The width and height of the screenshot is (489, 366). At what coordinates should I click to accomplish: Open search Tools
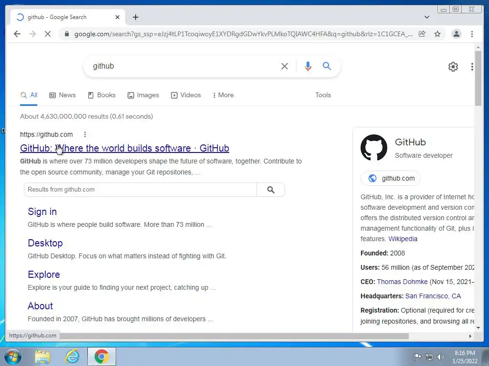pyautogui.click(x=323, y=95)
